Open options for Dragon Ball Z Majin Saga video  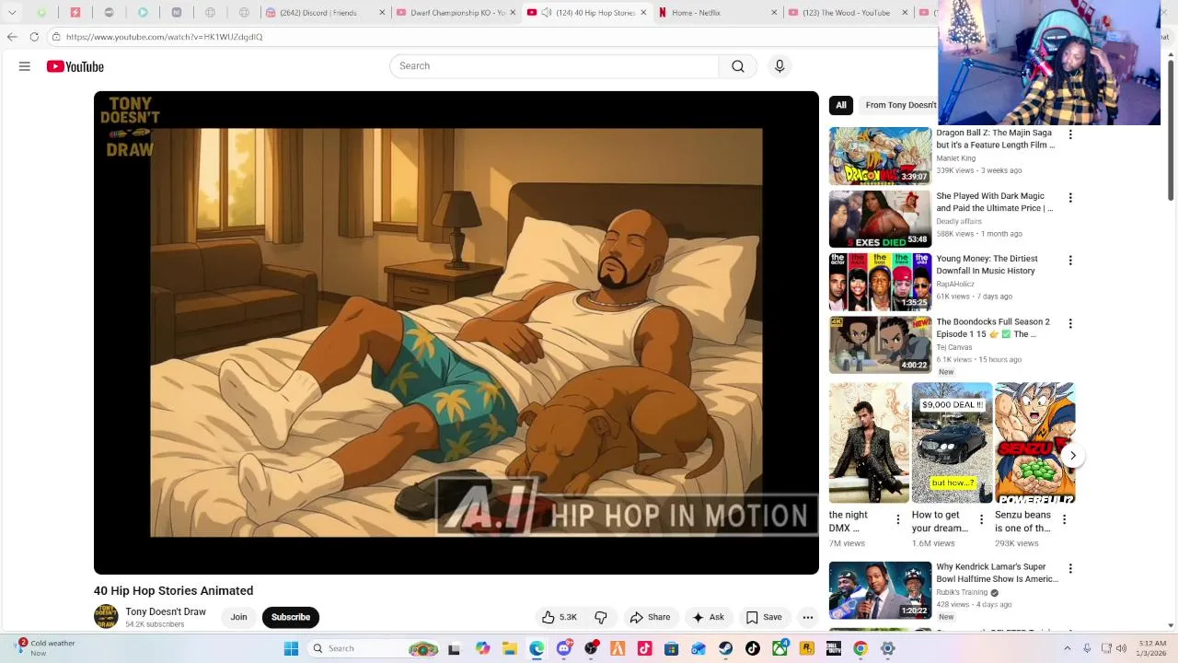coord(1069,134)
